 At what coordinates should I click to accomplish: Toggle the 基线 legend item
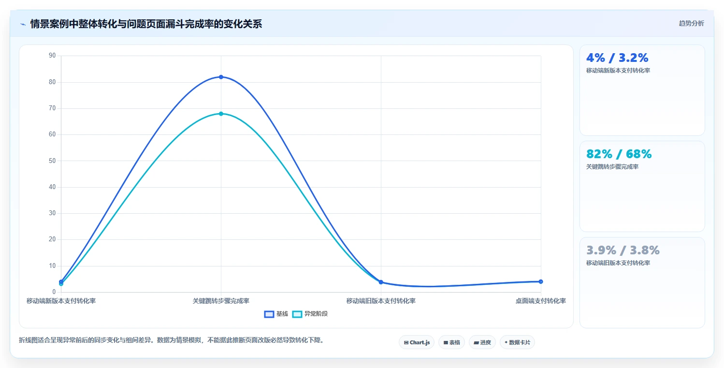click(276, 314)
